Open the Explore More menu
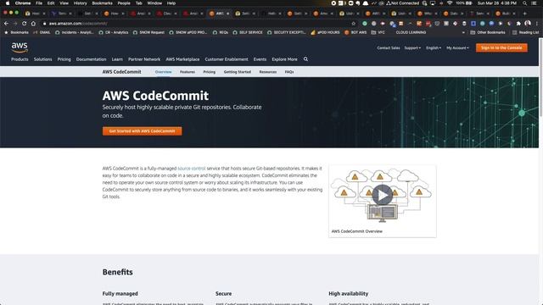Viewport: 543px width, 305px height. (x=285, y=59)
